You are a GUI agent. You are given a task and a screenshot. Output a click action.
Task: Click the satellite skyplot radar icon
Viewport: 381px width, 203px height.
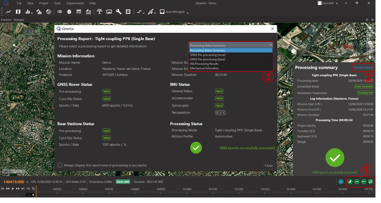49,12
